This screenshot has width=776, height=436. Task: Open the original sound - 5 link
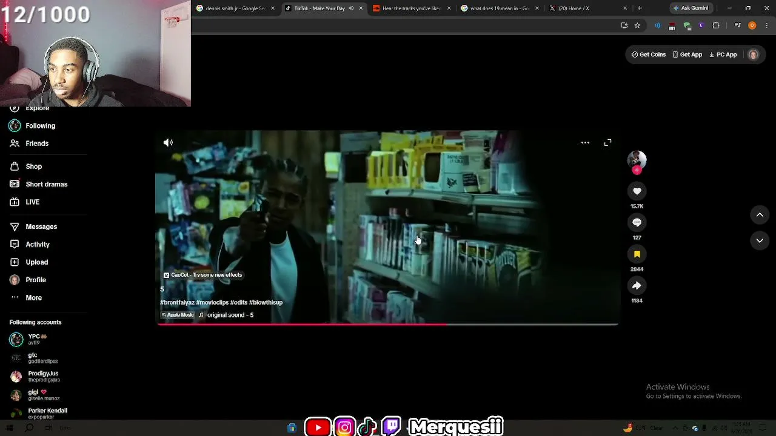(x=226, y=315)
